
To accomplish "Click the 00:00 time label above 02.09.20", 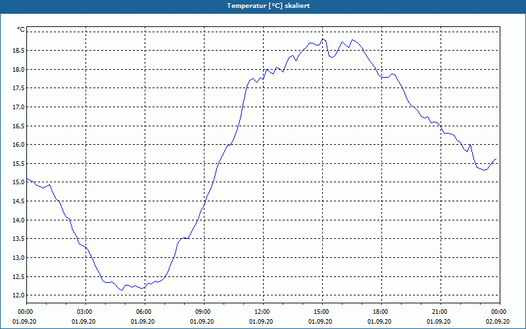I will pos(500,312).
